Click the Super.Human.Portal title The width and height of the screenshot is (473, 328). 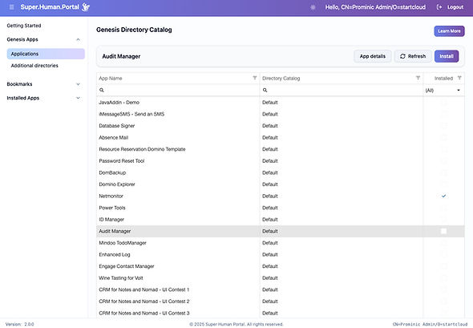(x=50, y=7)
